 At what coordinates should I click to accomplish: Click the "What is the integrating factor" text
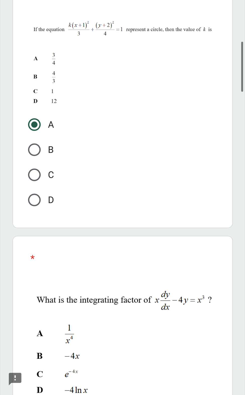[94, 300]
